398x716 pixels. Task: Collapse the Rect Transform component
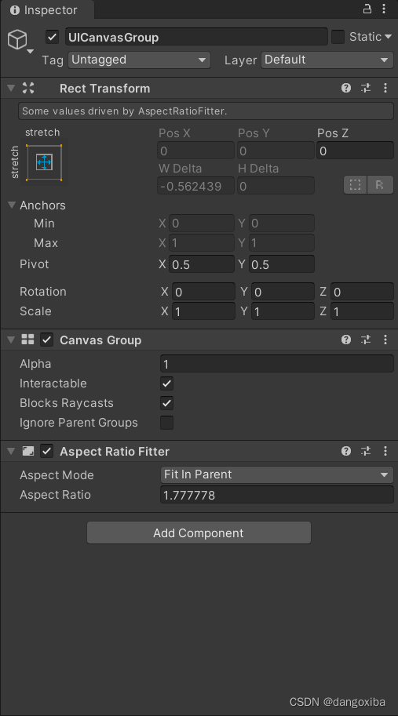pyautogui.click(x=11, y=88)
